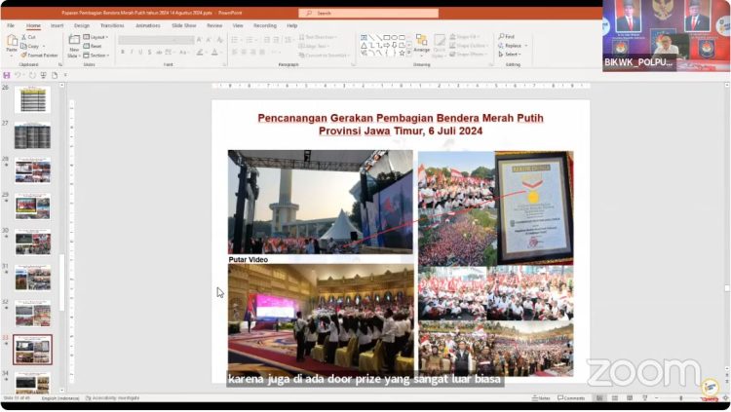Viewport: 731px width, 412px height.
Task: Toggle underline formatting
Action: click(x=140, y=53)
